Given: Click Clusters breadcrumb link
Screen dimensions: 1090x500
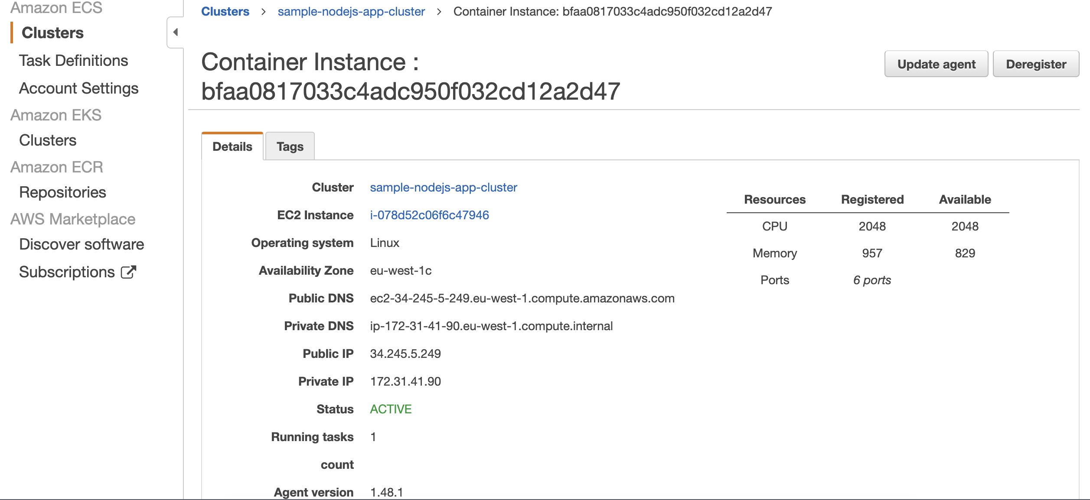Looking at the screenshot, I should pyautogui.click(x=225, y=11).
